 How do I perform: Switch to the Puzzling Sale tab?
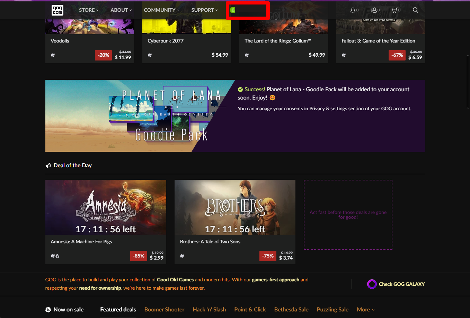pyautogui.click(x=332, y=310)
